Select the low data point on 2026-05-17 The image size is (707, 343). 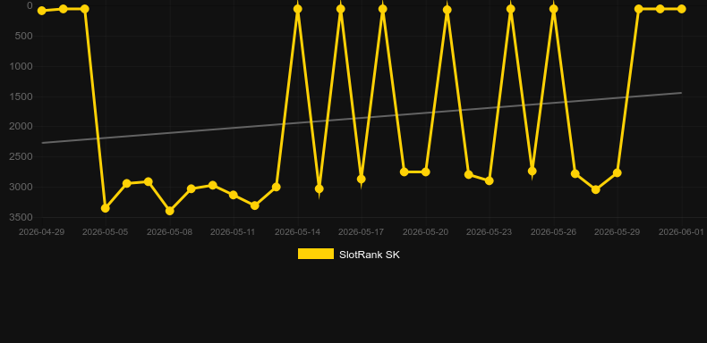click(362, 180)
